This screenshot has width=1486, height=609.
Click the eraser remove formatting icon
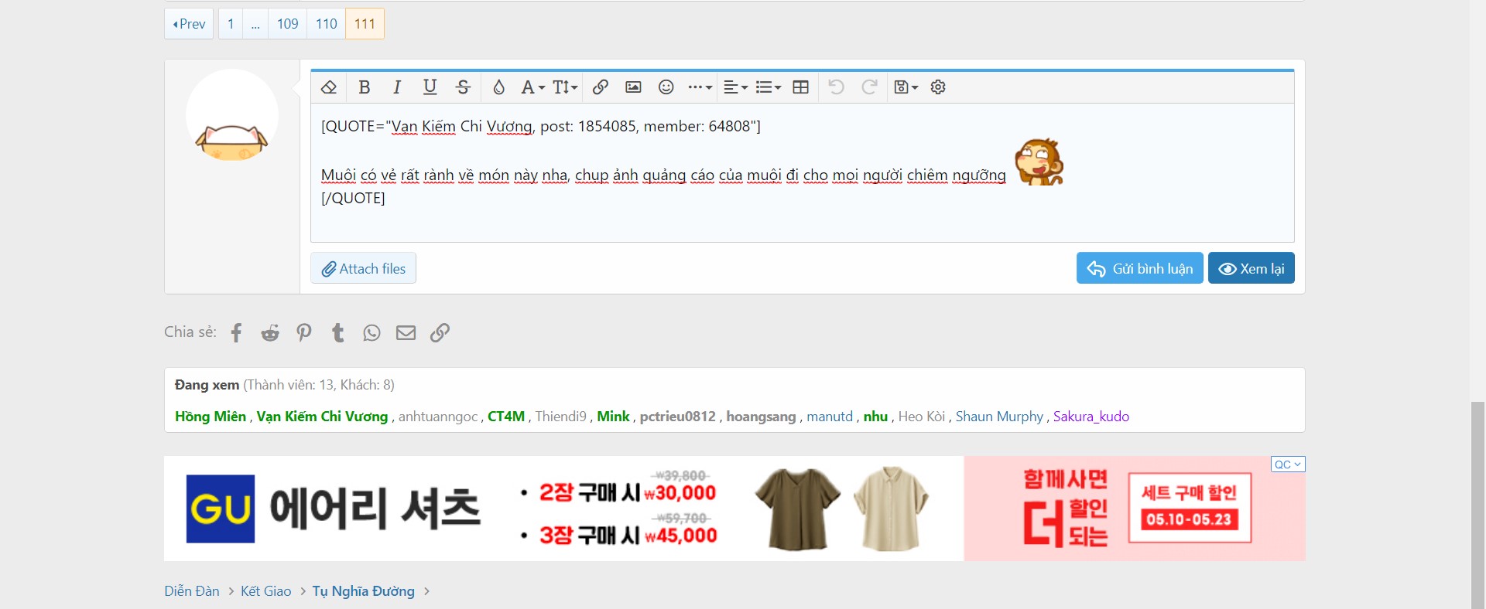coord(329,87)
